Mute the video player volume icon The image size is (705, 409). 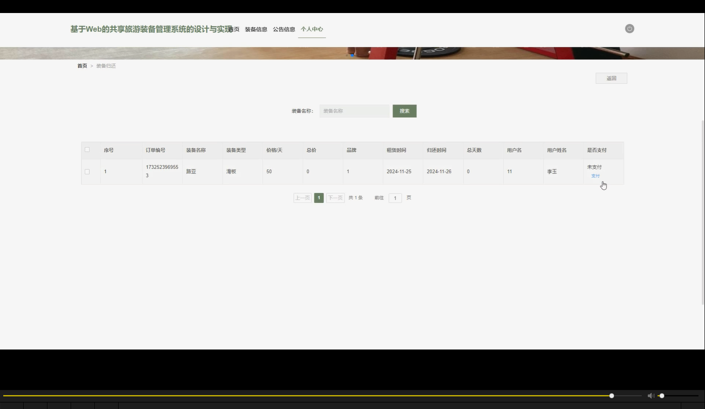tap(651, 396)
